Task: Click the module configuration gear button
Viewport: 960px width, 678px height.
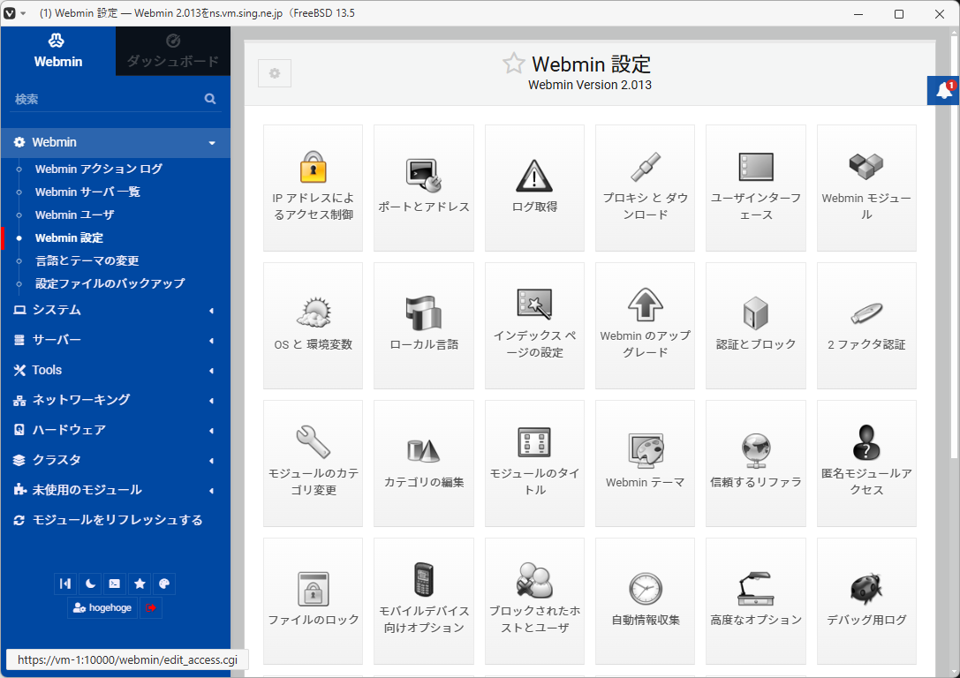Action: (x=275, y=73)
